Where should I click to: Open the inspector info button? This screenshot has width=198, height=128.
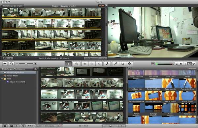129,64
